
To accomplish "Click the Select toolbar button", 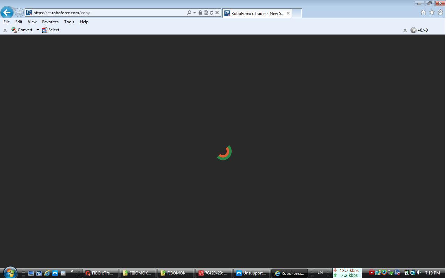I will click(51, 30).
